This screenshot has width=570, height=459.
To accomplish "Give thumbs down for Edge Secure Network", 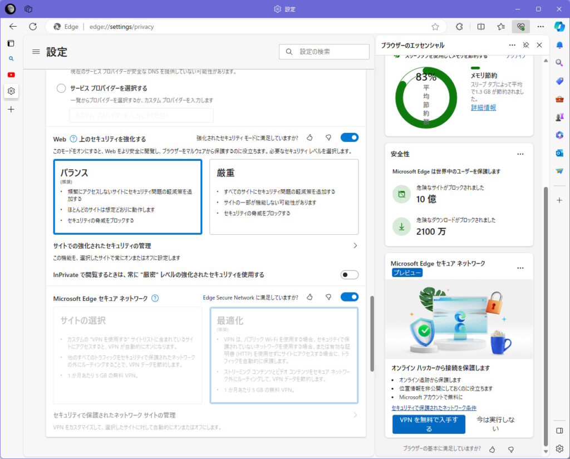I will tap(328, 297).
